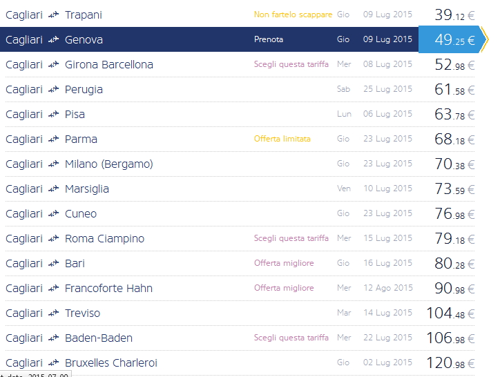Click the plane icon next to Pisa
The width and height of the screenshot is (500, 377).
(x=54, y=115)
